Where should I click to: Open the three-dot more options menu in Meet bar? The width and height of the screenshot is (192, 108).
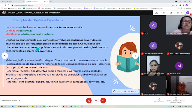point(189,100)
